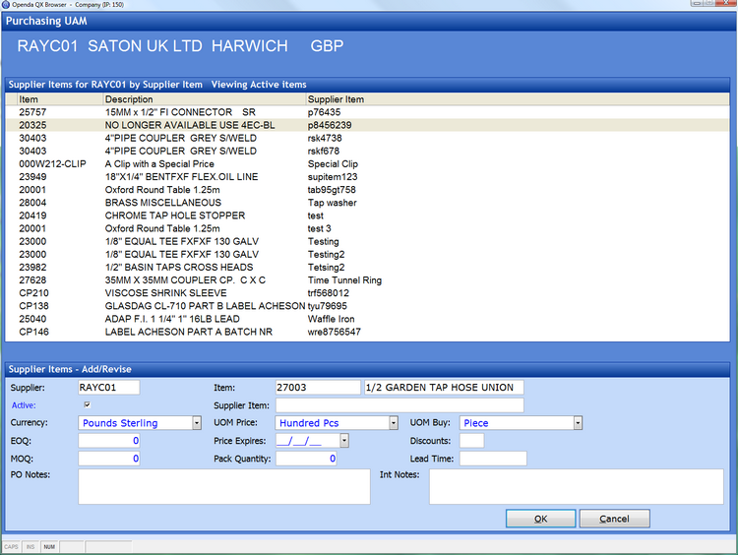Sort by the Item column header

click(60, 99)
